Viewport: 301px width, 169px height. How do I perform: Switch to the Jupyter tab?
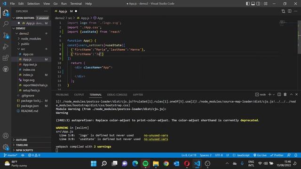click(x=138, y=95)
